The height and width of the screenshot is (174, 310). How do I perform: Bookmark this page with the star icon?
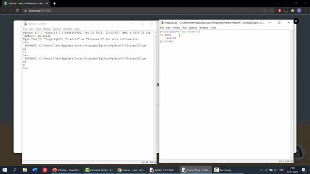(272, 11)
